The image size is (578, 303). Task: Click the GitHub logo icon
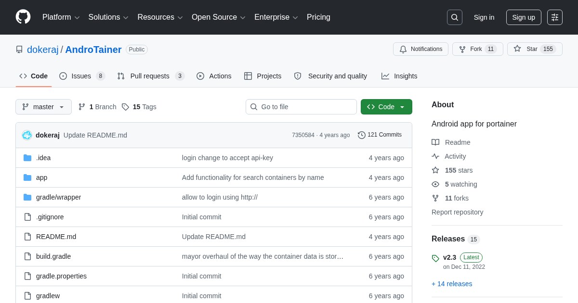[x=23, y=17]
